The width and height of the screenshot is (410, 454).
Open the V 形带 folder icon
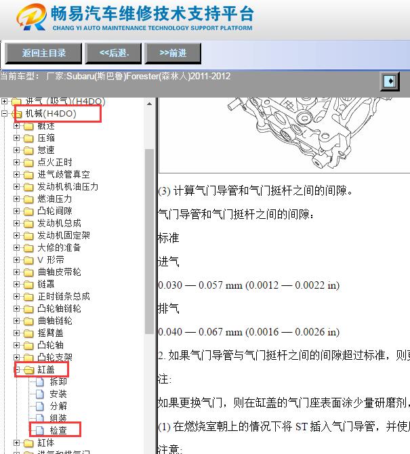[x=28, y=260]
